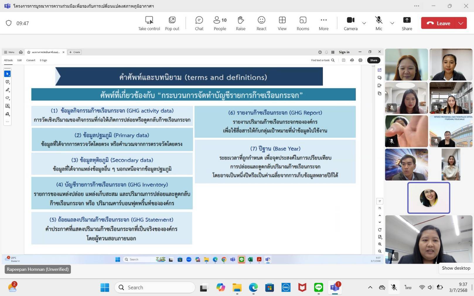The height and width of the screenshot is (296, 474).
Task: Expand mic options dropdown arrow
Action: coord(392,23)
